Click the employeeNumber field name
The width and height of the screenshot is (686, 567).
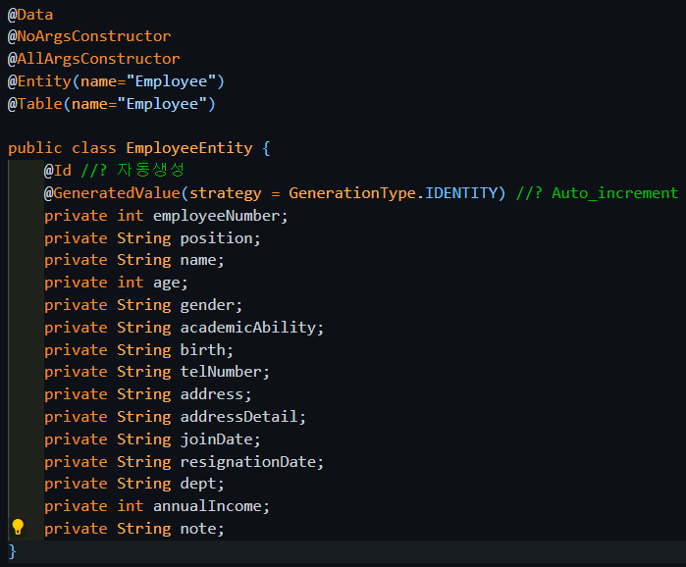pos(217,216)
